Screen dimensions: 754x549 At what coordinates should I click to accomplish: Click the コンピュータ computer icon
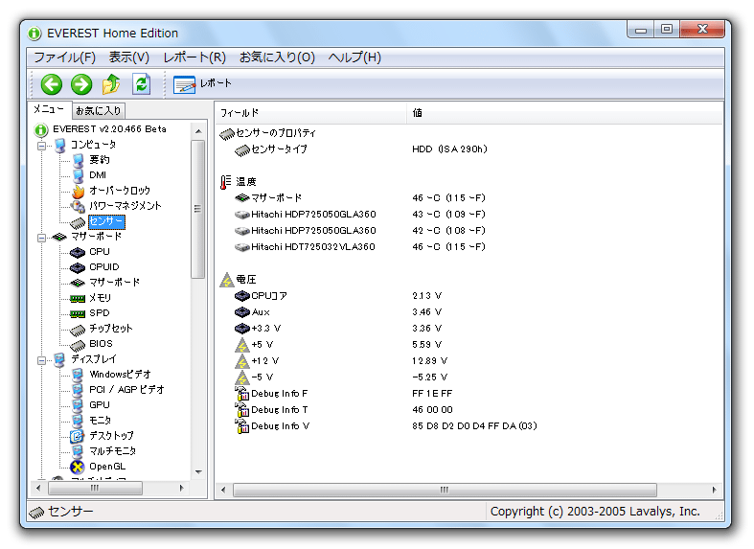[x=60, y=145]
